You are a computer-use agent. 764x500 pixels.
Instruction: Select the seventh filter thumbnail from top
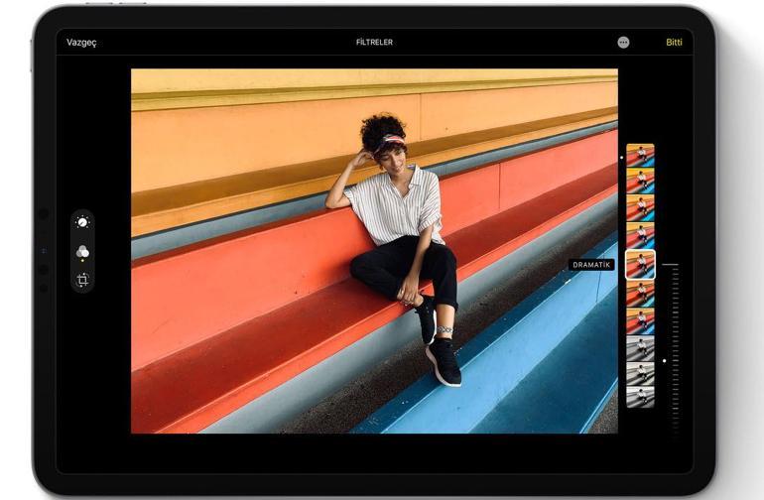pos(640,320)
